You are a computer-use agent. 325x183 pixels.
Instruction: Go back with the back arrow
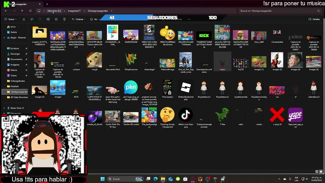click(x=6, y=11)
